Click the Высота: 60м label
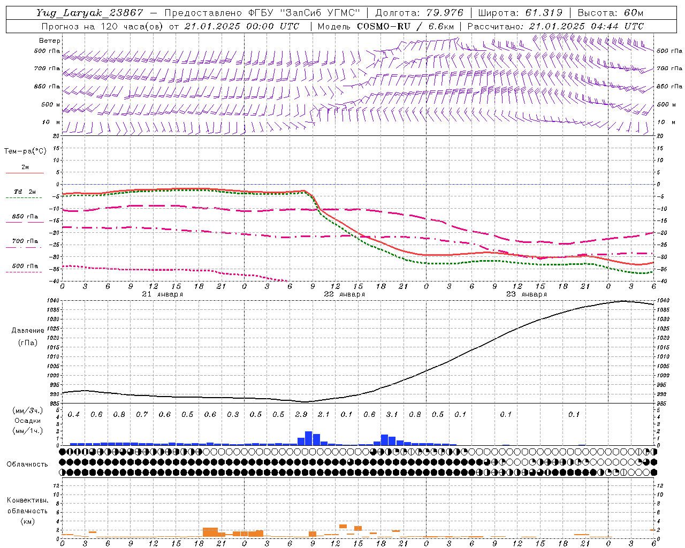685x548 pixels. pyautogui.click(x=610, y=13)
